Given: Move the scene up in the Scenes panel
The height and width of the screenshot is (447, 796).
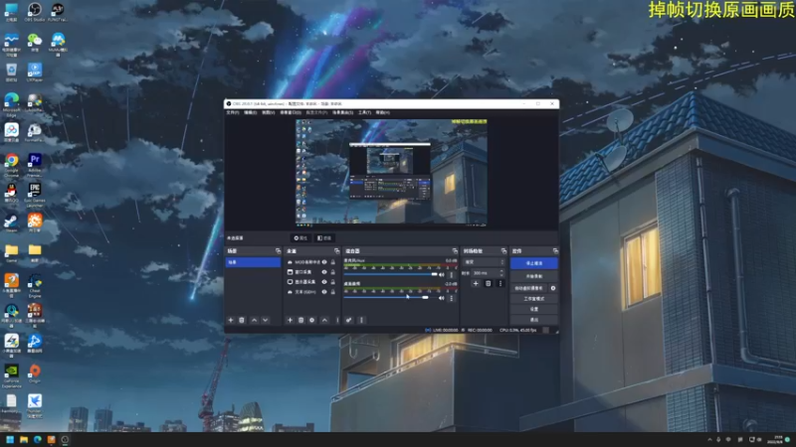Looking at the screenshot, I should [255, 320].
